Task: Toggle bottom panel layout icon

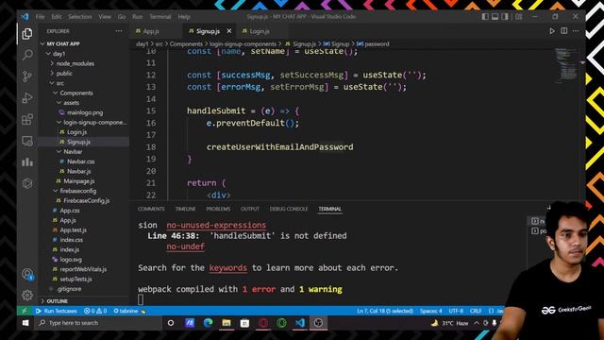Action: (x=495, y=17)
